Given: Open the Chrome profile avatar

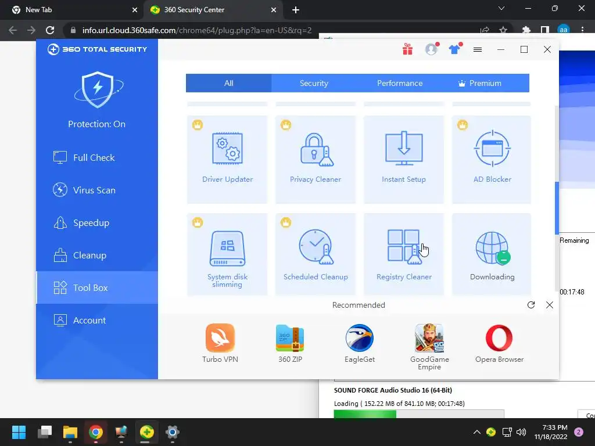Looking at the screenshot, I should click(564, 30).
